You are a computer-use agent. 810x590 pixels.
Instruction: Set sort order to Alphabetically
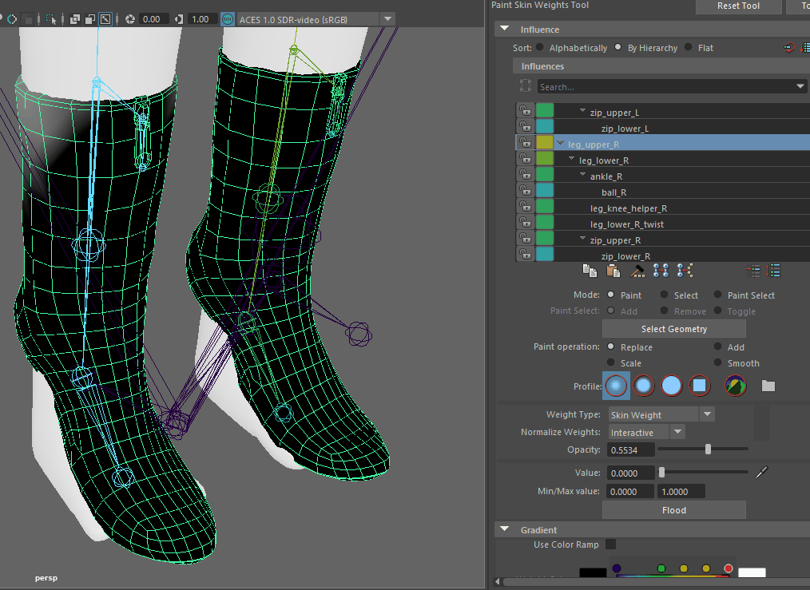tap(540, 48)
